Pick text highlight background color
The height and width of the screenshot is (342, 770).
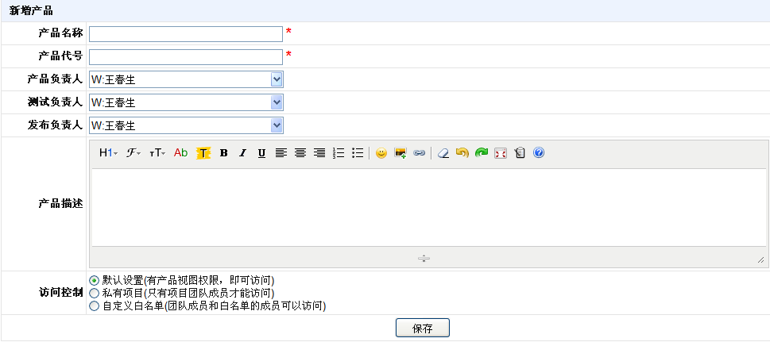click(203, 153)
